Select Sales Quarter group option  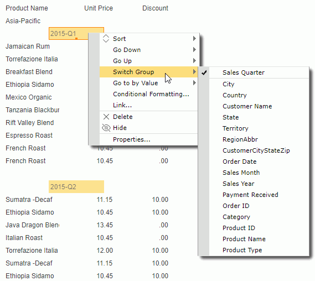[259, 72]
